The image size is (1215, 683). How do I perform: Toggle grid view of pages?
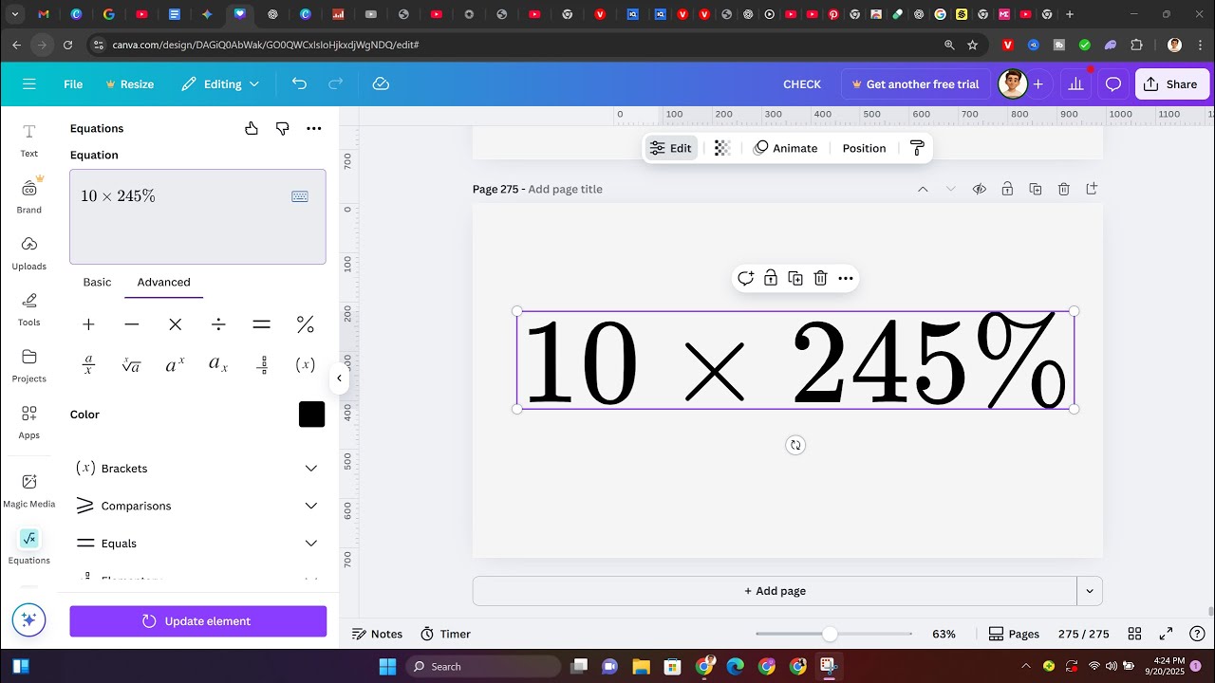[x=1134, y=634]
